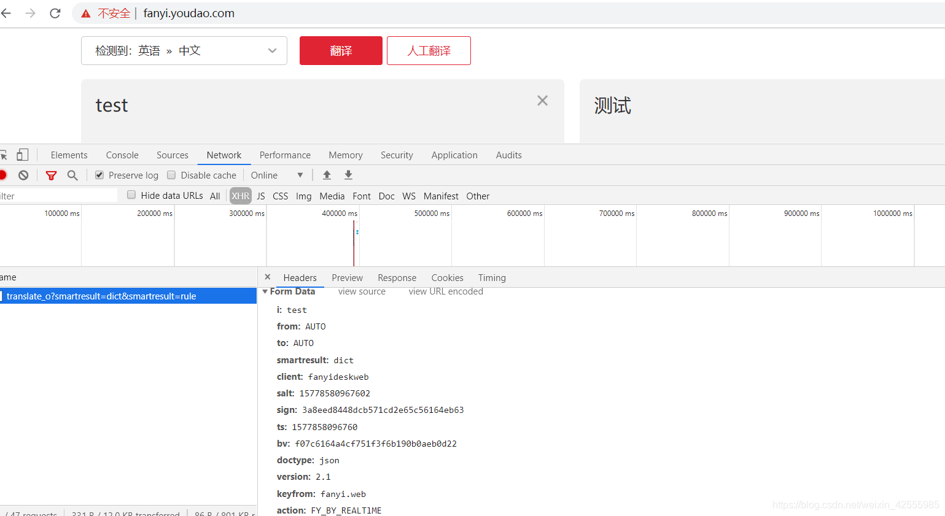Click the sign value 3a8eed8448dcb571cd2e65c56164eb63
Viewport: 945px width, 516px height.
point(383,410)
